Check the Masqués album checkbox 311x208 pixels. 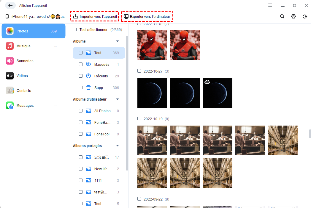tap(81, 64)
